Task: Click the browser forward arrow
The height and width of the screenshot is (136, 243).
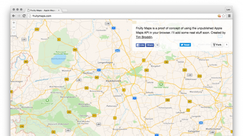Action: point(19,16)
